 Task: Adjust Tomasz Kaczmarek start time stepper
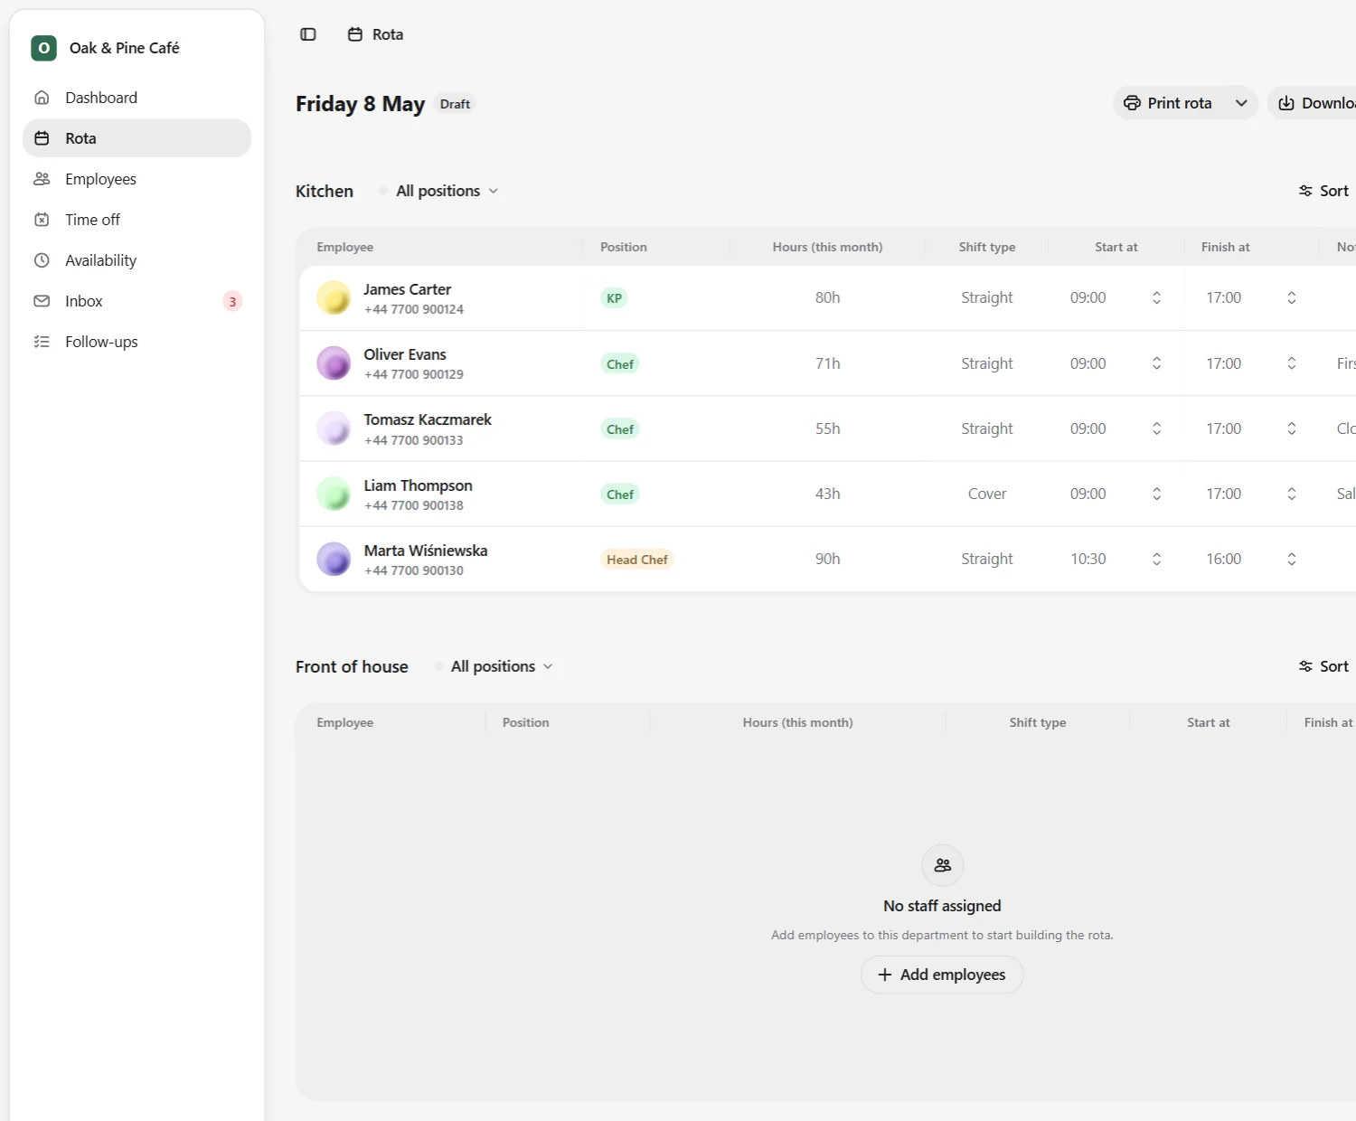point(1156,429)
